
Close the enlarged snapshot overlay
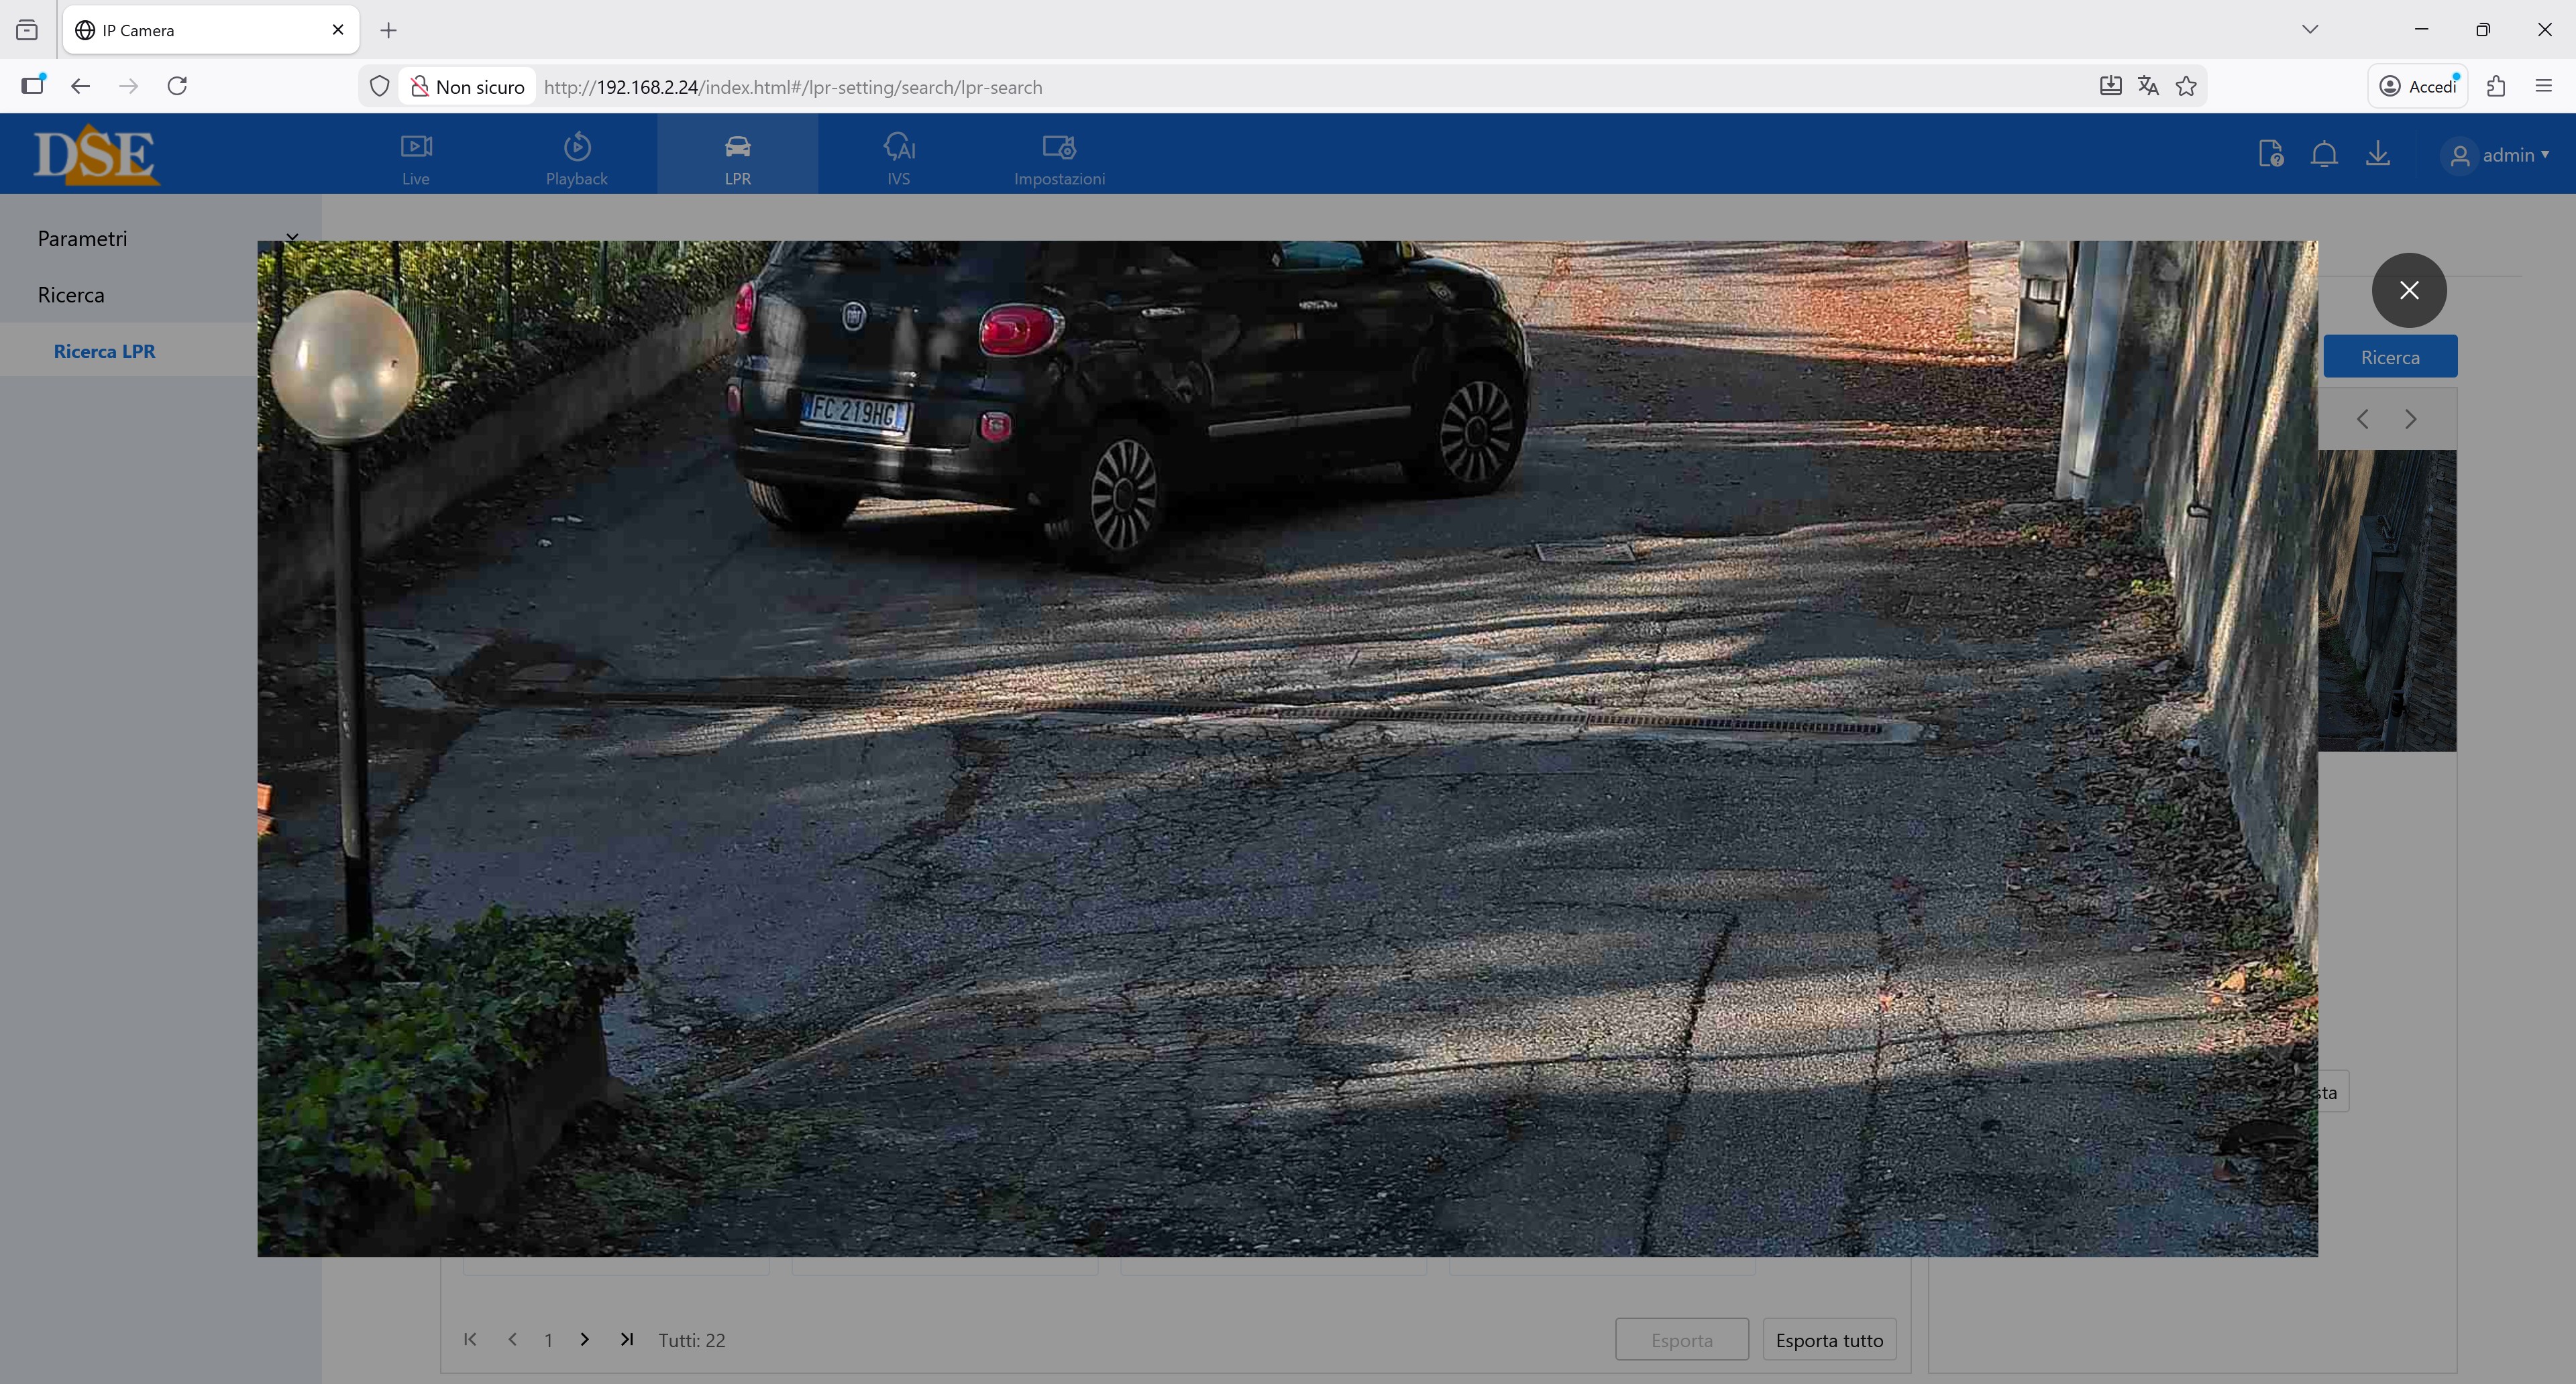[x=2408, y=290]
